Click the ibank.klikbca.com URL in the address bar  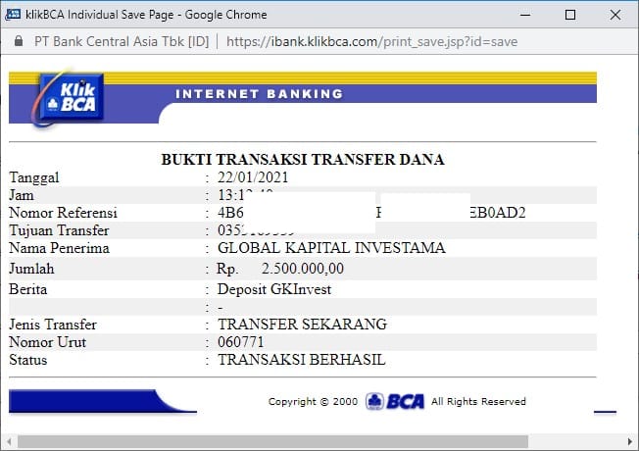click(x=371, y=41)
